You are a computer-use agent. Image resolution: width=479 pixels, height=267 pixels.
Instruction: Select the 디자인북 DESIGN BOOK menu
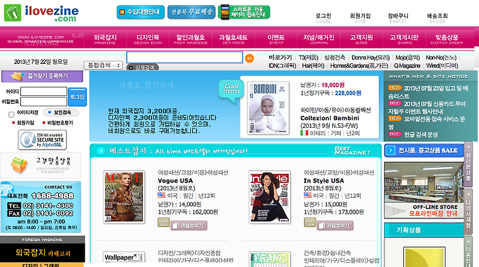(148, 39)
